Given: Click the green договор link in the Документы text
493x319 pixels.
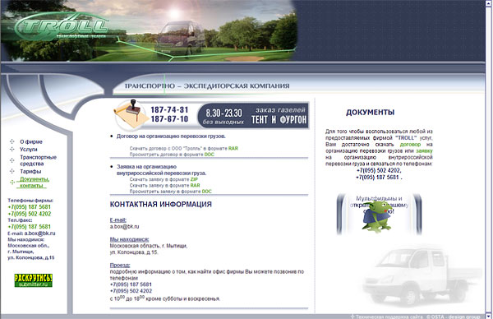Looking at the screenshot, I should (x=410, y=145).
